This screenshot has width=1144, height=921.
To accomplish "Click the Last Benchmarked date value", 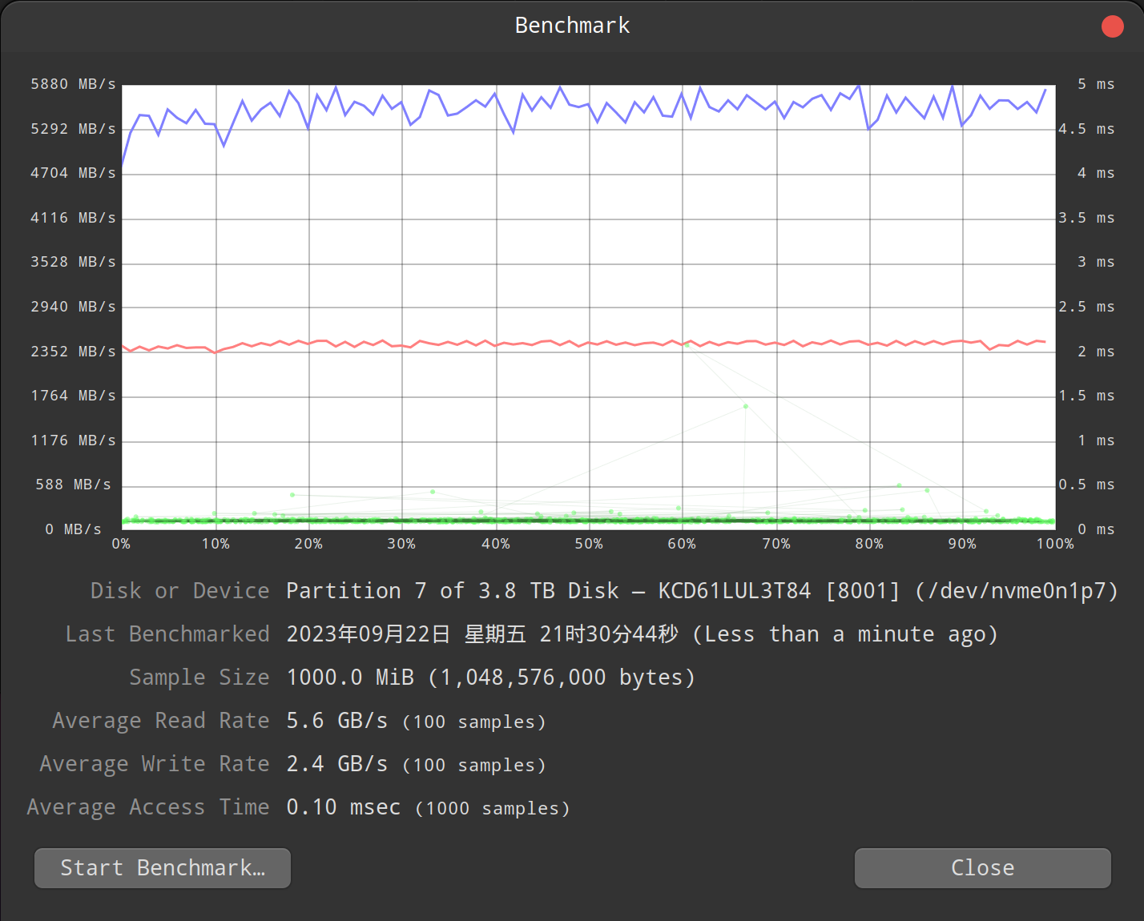I will coord(642,634).
